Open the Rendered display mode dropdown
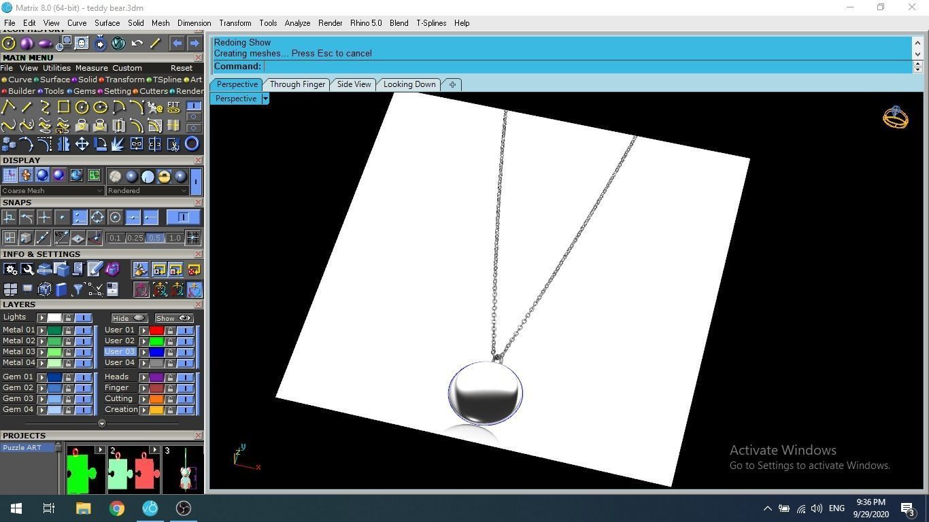 (148, 191)
